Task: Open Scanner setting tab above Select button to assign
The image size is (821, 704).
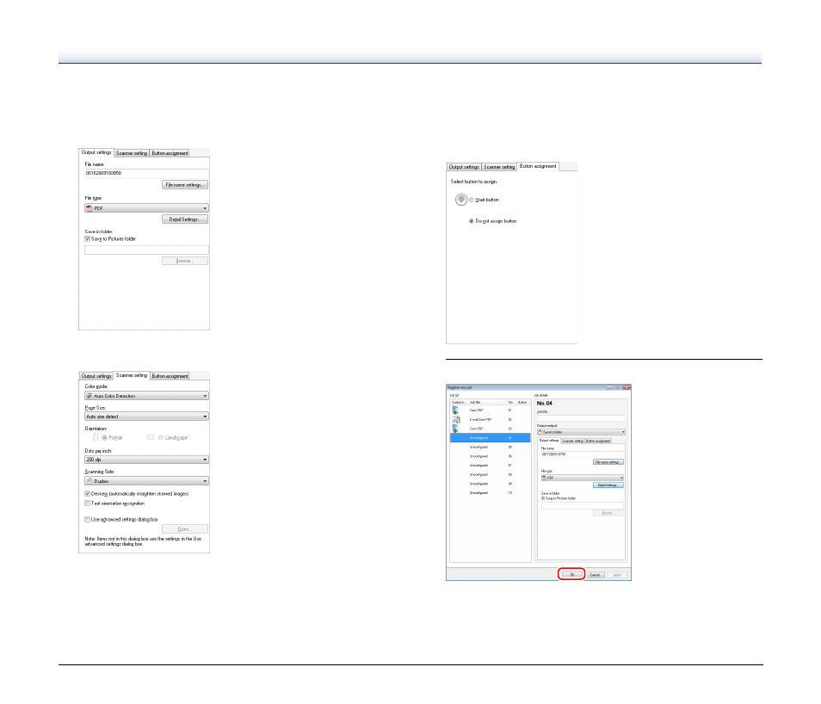Action: pyautogui.click(x=499, y=167)
